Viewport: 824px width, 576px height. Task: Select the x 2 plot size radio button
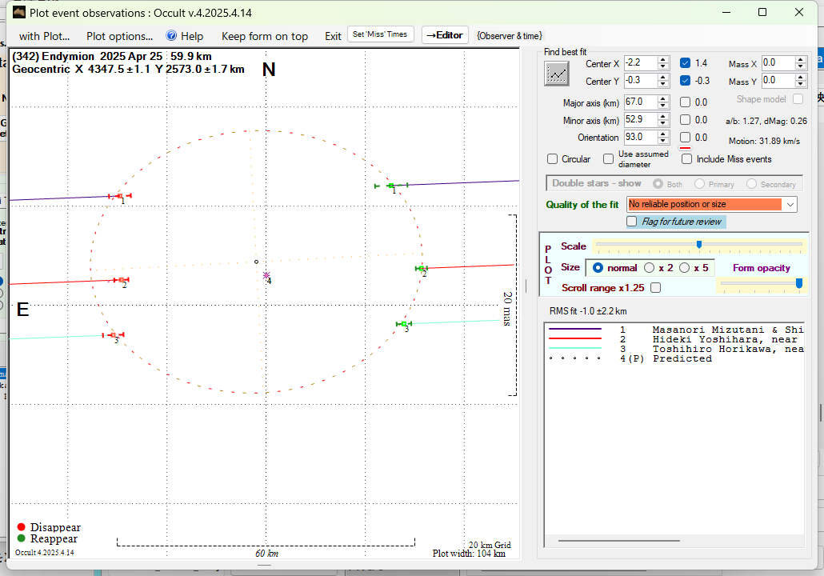point(650,268)
